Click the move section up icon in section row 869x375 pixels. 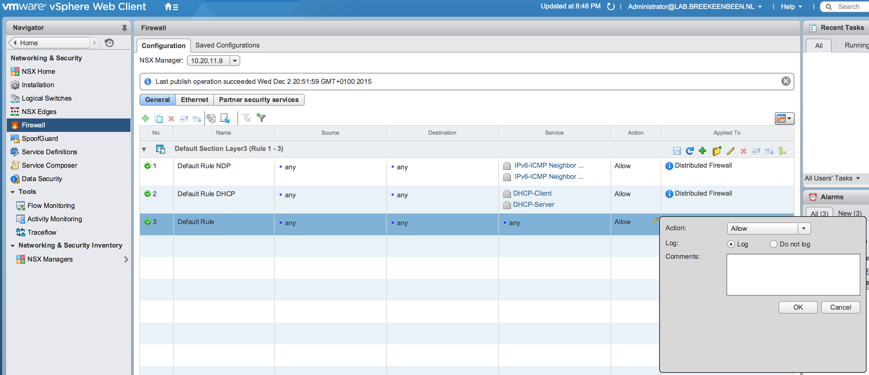pos(756,151)
